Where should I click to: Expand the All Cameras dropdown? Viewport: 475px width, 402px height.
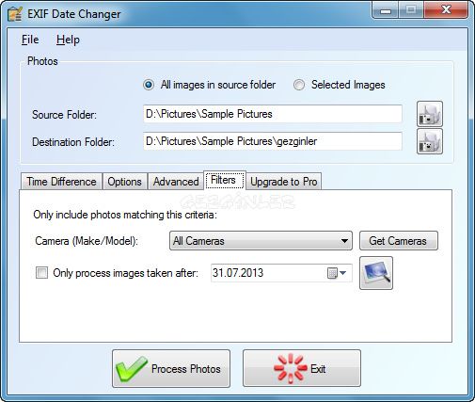tap(261, 241)
